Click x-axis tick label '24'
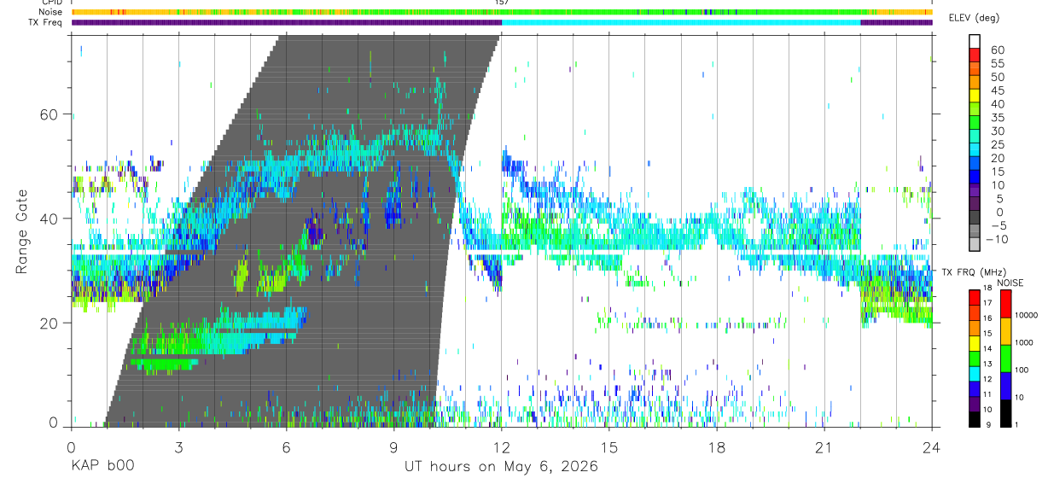Image resolution: width=1048 pixels, height=484 pixels. [x=931, y=447]
